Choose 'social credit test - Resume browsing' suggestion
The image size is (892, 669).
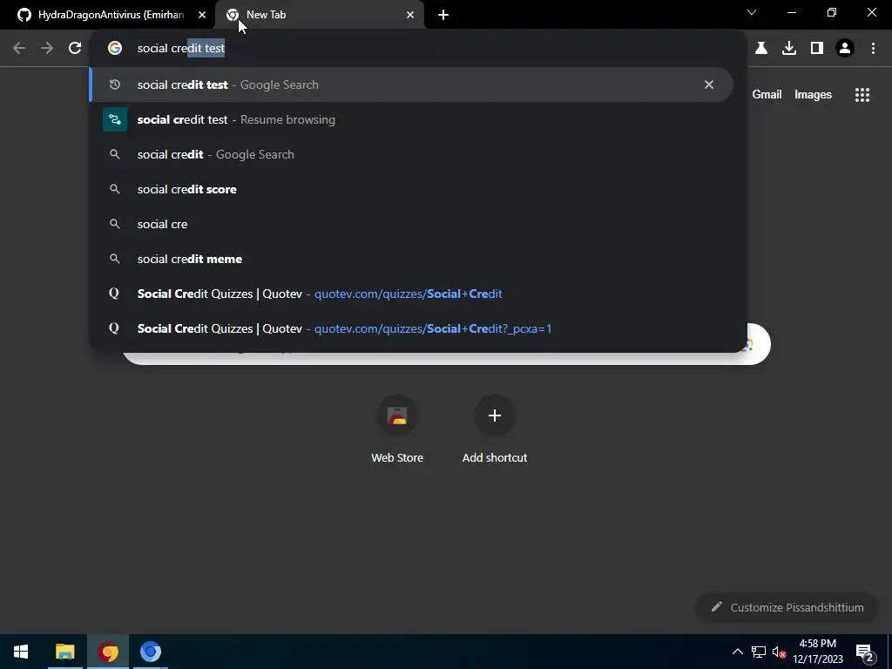click(x=411, y=119)
